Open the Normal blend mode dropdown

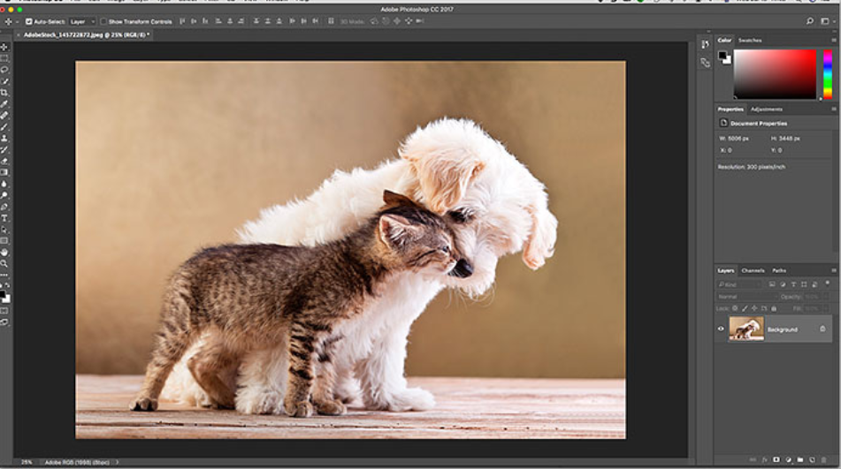[746, 297]
